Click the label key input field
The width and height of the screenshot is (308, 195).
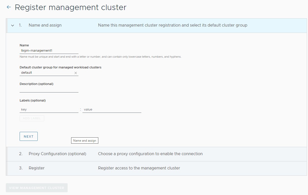(49, 110)
